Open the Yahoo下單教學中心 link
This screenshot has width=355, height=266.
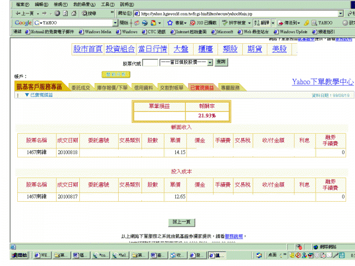(322, 82)
